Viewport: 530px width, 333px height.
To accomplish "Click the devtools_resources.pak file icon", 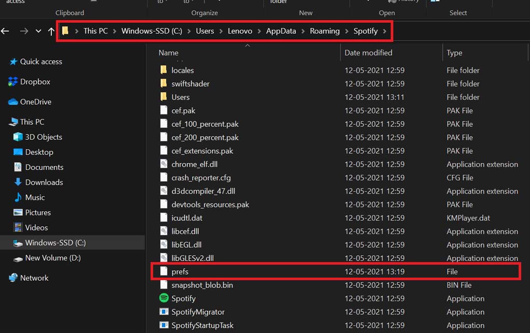I will [164, 204].
